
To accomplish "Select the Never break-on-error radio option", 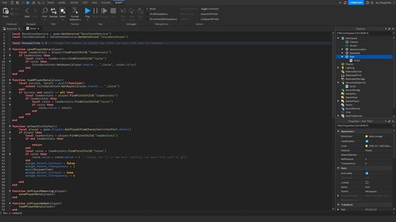I will [147, 9].
